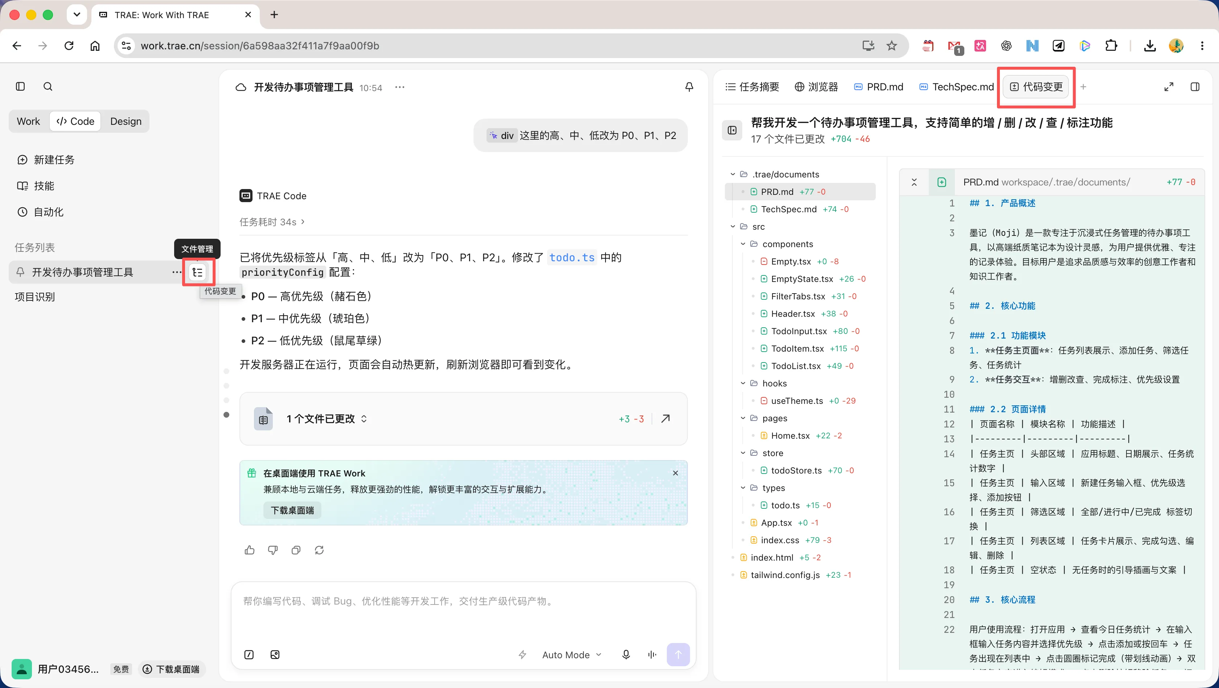Open the search icon in sidebar
Image resolution: width=1219 pixels, height=688 pixels.
coord(48,87)
